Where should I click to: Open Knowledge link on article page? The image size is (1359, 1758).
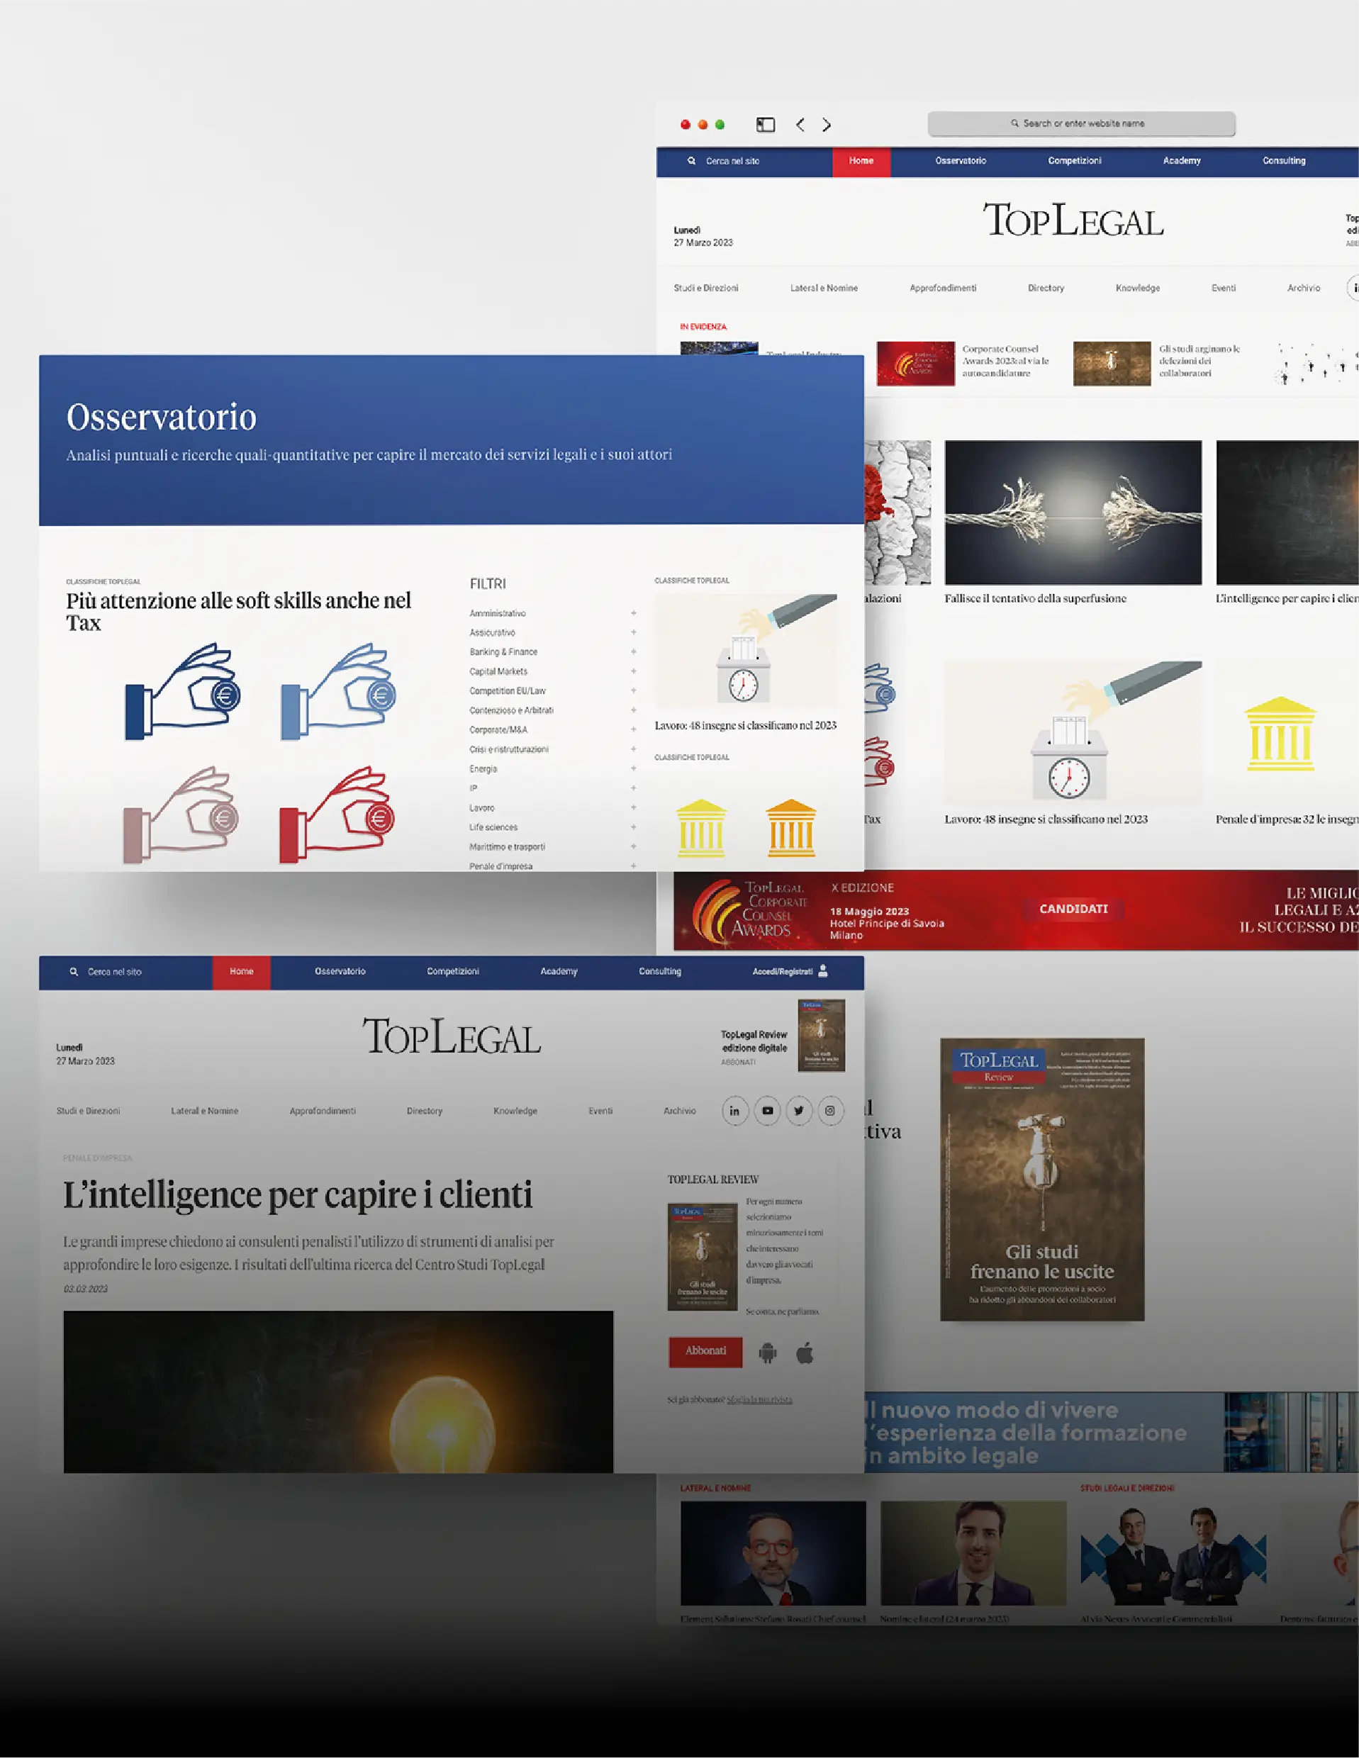point(515,1111)
